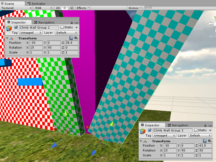Click the Transform help book icon
Viewport: 216px width, 162px height.
coord(71,38)
